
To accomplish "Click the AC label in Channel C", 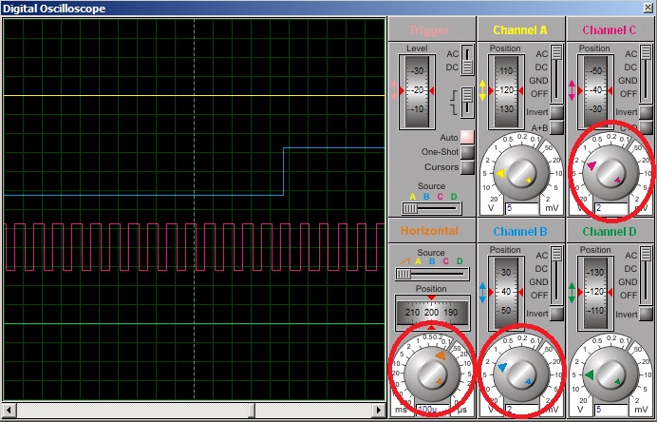I will tap(630, 53).
